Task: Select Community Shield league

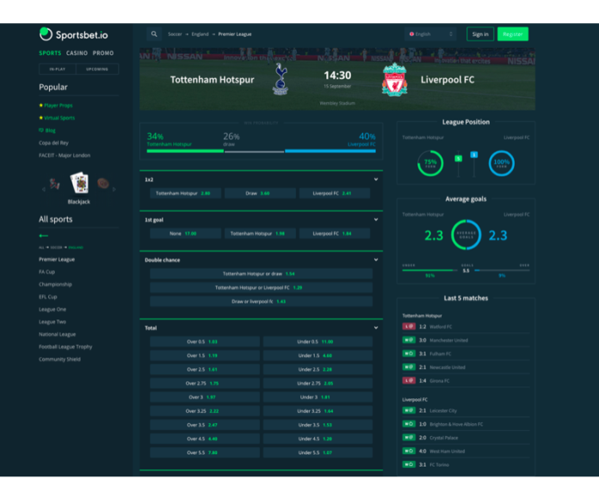Action: point(59,359)
